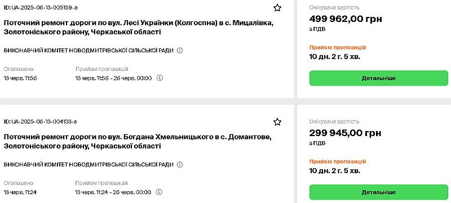Click second Прийом пропозицій orange status label
This screenshot has height=203, width=451.
[x=338, y=162]
